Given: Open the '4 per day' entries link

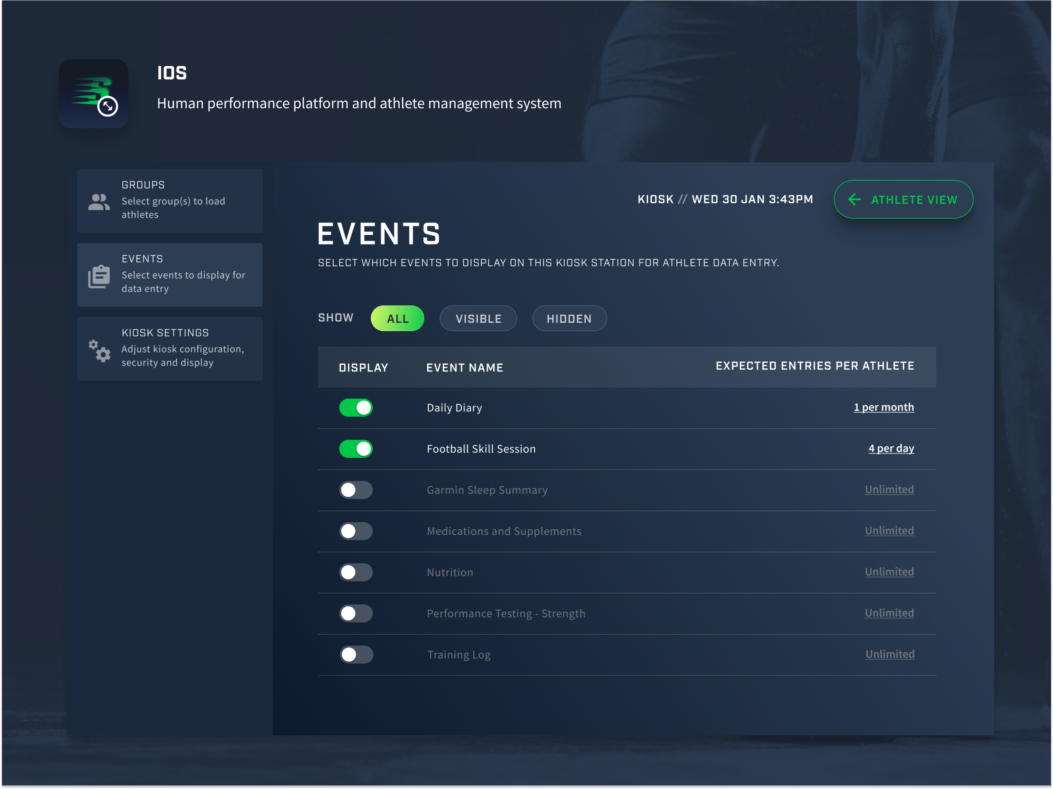Looking at the screenshot, I should [x=891, y=448].
